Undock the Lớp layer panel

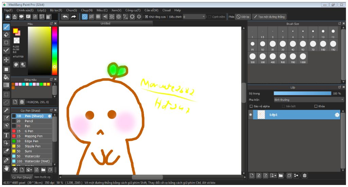coord(340,87)
